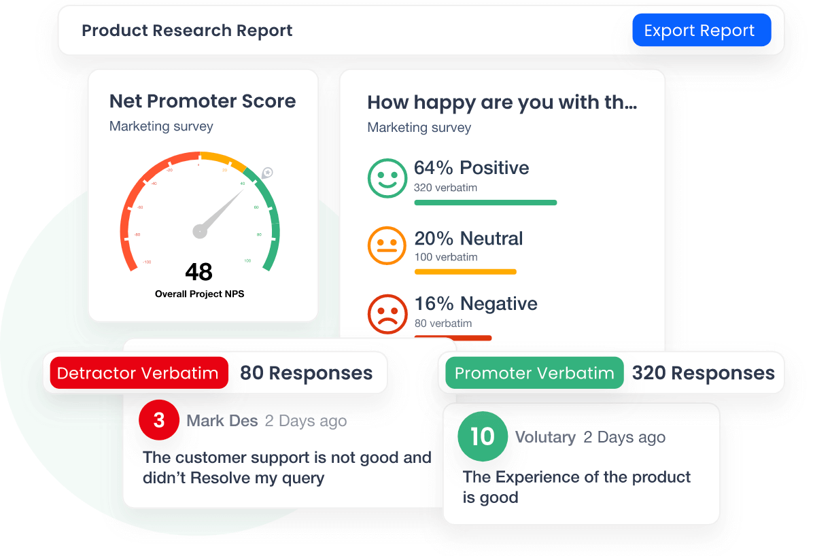Open the 80 Responses count

[306, 373]
